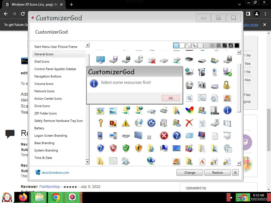The height and width of the screenshot is (203, 271).
Task: Pick the light blue background swatch
Action: 176,45
